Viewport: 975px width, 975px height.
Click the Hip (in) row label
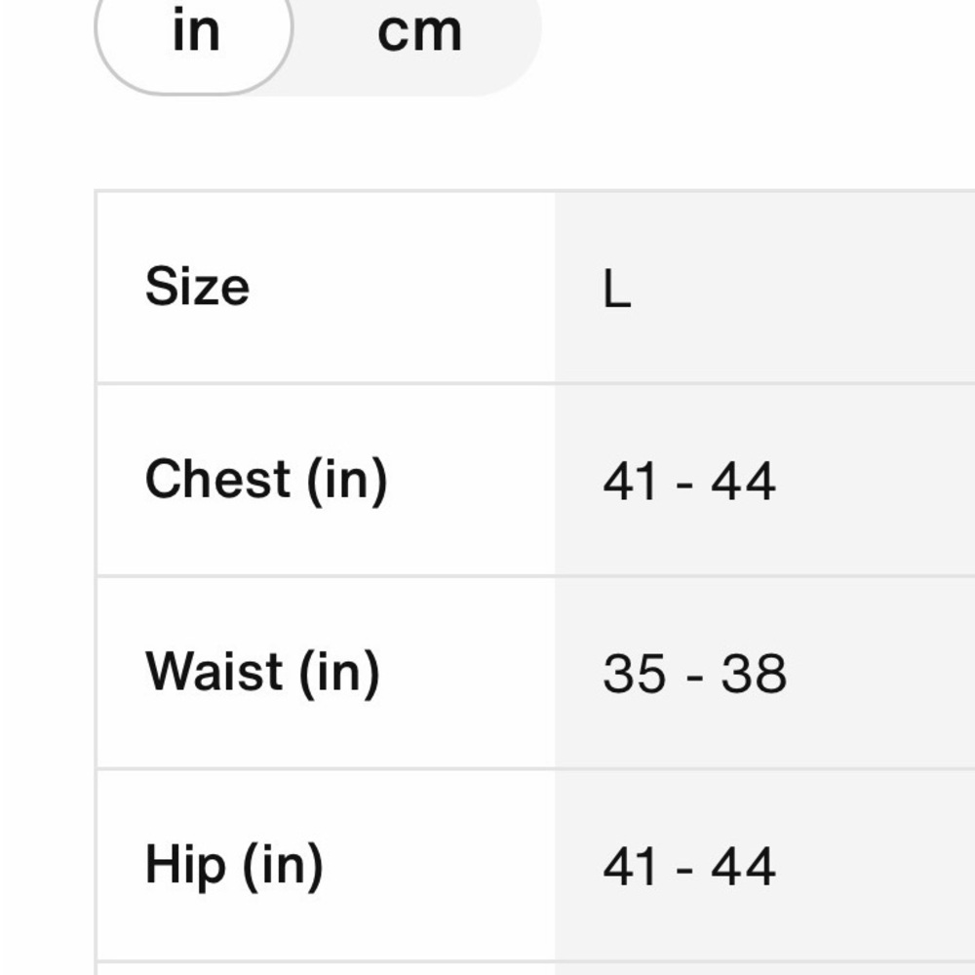[234, 865]
